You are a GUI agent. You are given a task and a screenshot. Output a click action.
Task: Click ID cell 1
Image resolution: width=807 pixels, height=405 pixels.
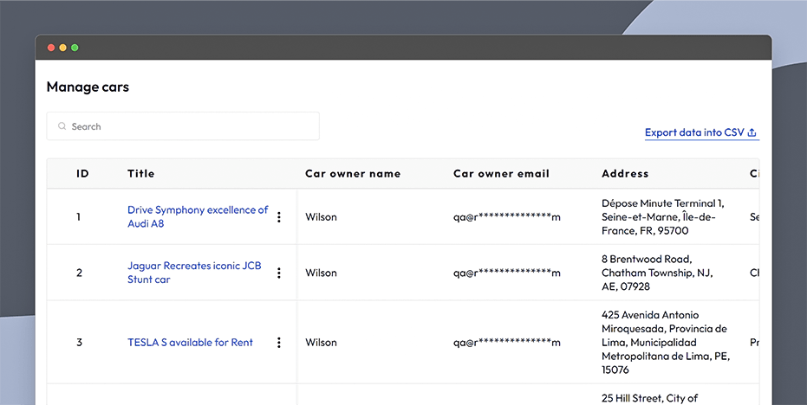(78, 217)
